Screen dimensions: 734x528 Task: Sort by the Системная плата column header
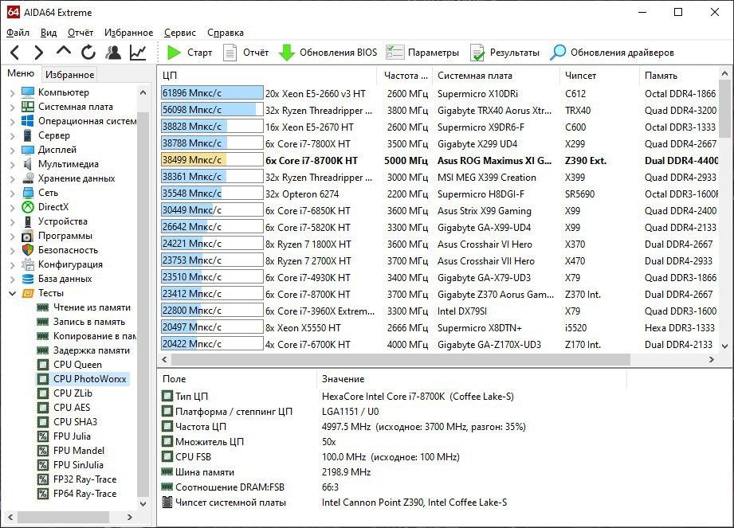(x=496, y=76)
